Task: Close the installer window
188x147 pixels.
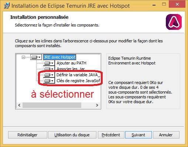Action: [177, 4]
